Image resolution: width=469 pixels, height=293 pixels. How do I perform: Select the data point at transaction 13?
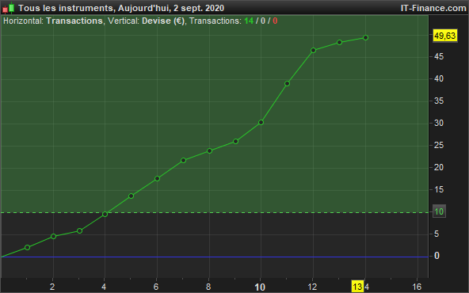340,43
